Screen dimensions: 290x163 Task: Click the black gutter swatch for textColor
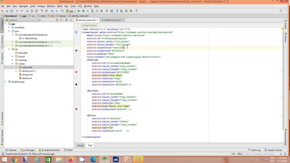click(77, 85)
